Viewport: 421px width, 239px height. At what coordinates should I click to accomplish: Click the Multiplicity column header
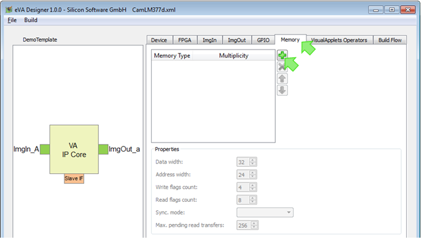point(234,55)
